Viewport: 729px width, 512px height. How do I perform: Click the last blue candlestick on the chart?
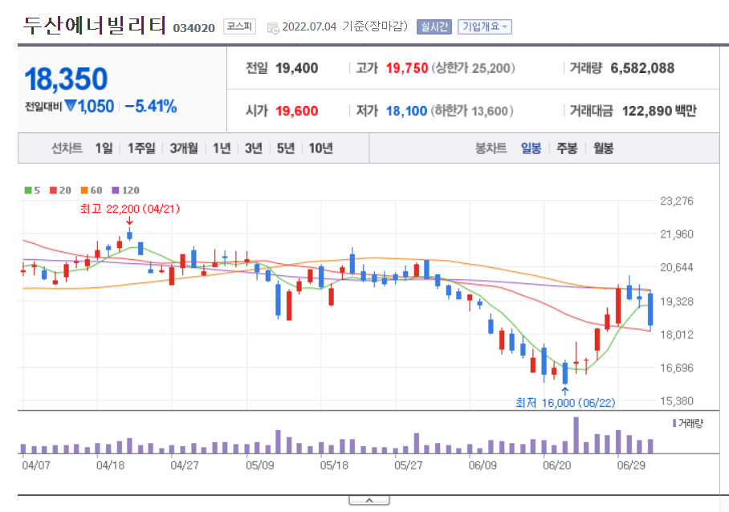pyautogui.click(x=650, y=310)
